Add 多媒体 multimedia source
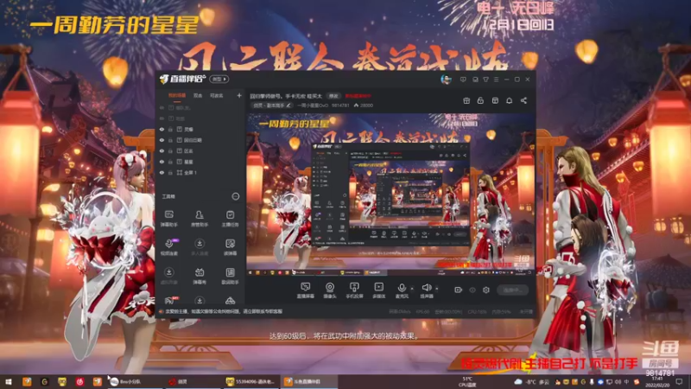The height and width of the screenshot is (389, 691). click(x=378, y=290)
